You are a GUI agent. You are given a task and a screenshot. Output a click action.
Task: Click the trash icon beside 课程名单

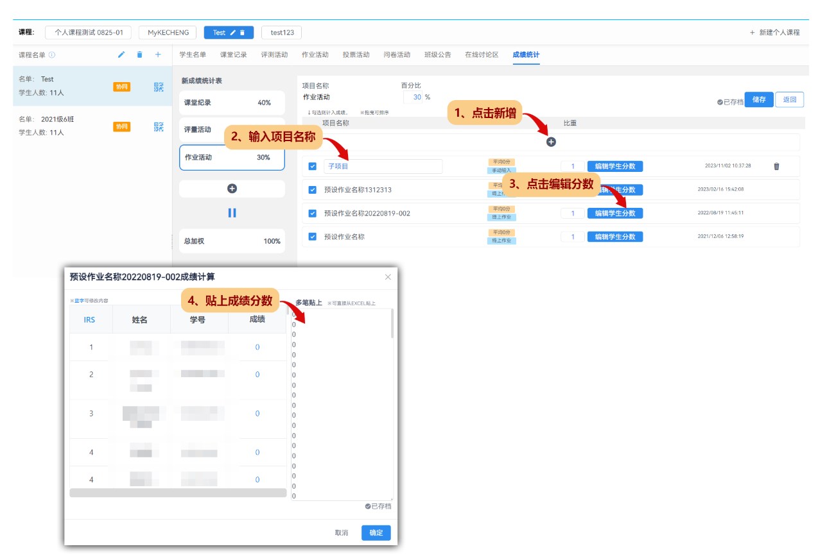139,55
